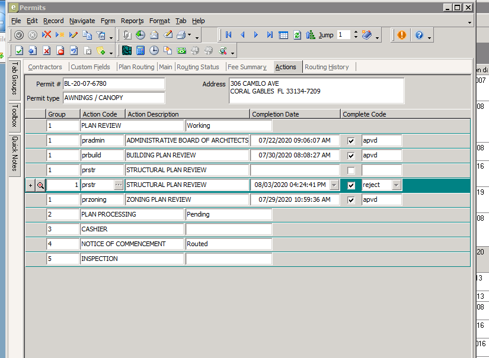Open the Reports menu
The height and width of the screenshot is (358, 489).
coord(132,21)
